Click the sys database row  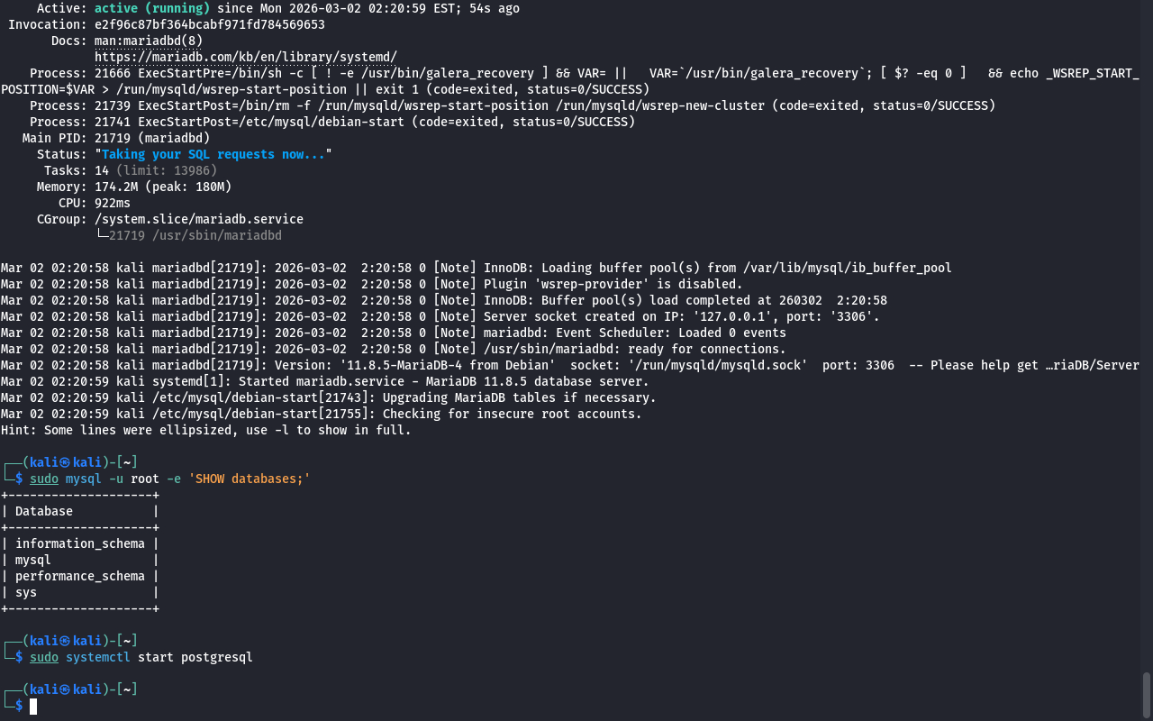pos(26,592)
